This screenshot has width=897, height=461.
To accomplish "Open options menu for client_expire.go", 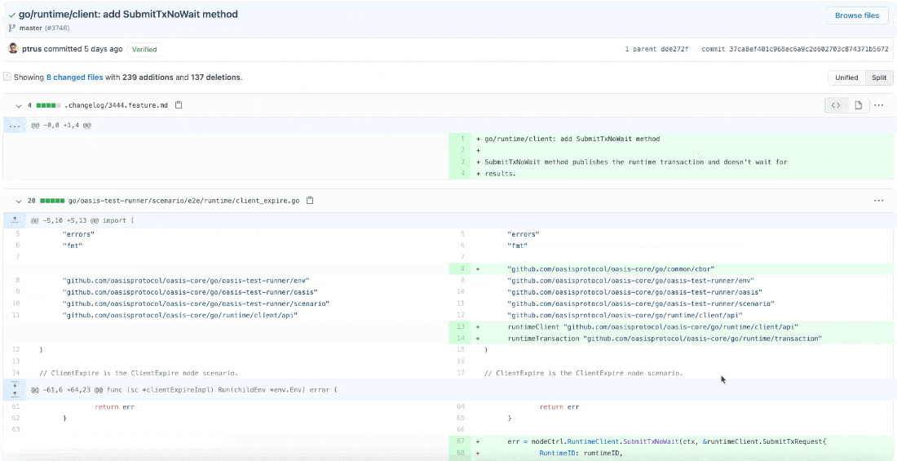I will click(879, 201).
